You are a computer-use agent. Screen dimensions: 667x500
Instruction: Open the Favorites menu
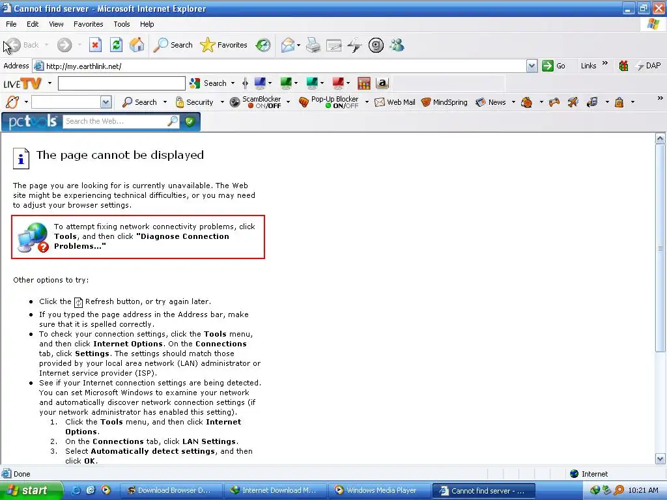click(89, 24)
